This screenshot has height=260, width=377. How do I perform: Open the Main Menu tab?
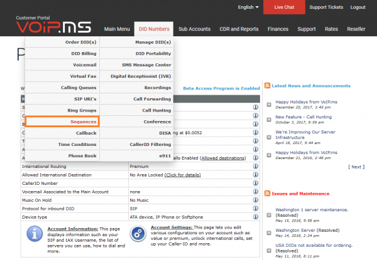coord(117,29)
